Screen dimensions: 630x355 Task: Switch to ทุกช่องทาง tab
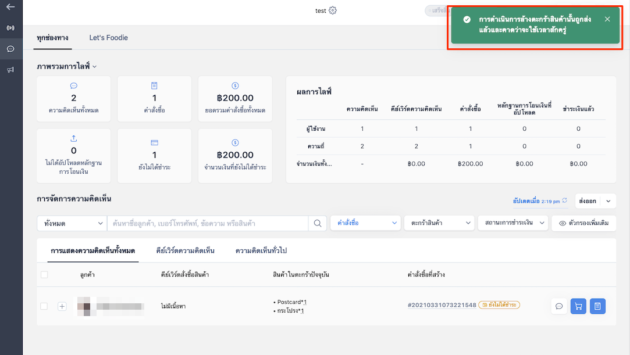pos(52,38)
